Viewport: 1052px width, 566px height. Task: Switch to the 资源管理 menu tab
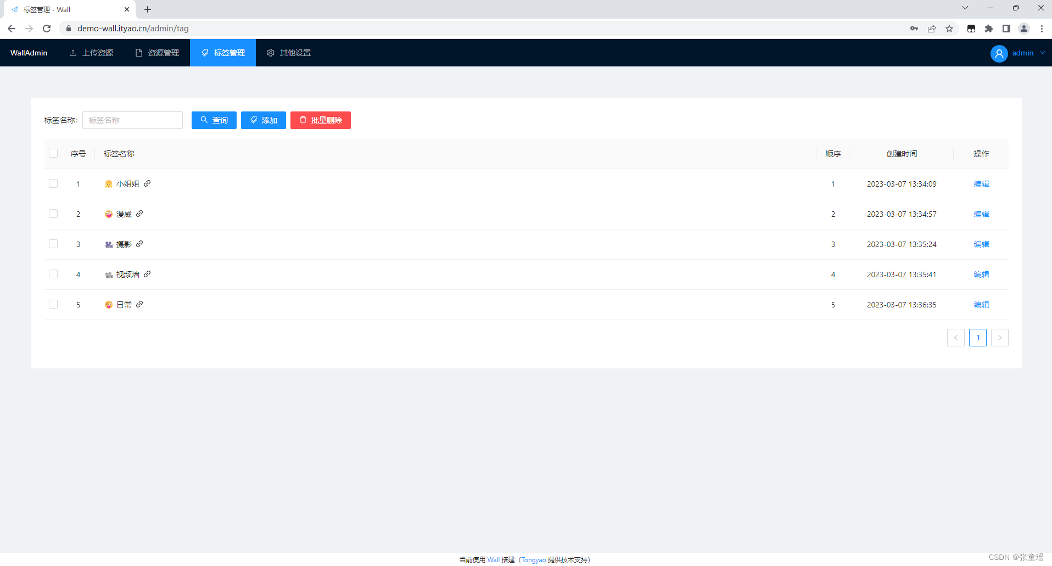[x=158, y=53]
